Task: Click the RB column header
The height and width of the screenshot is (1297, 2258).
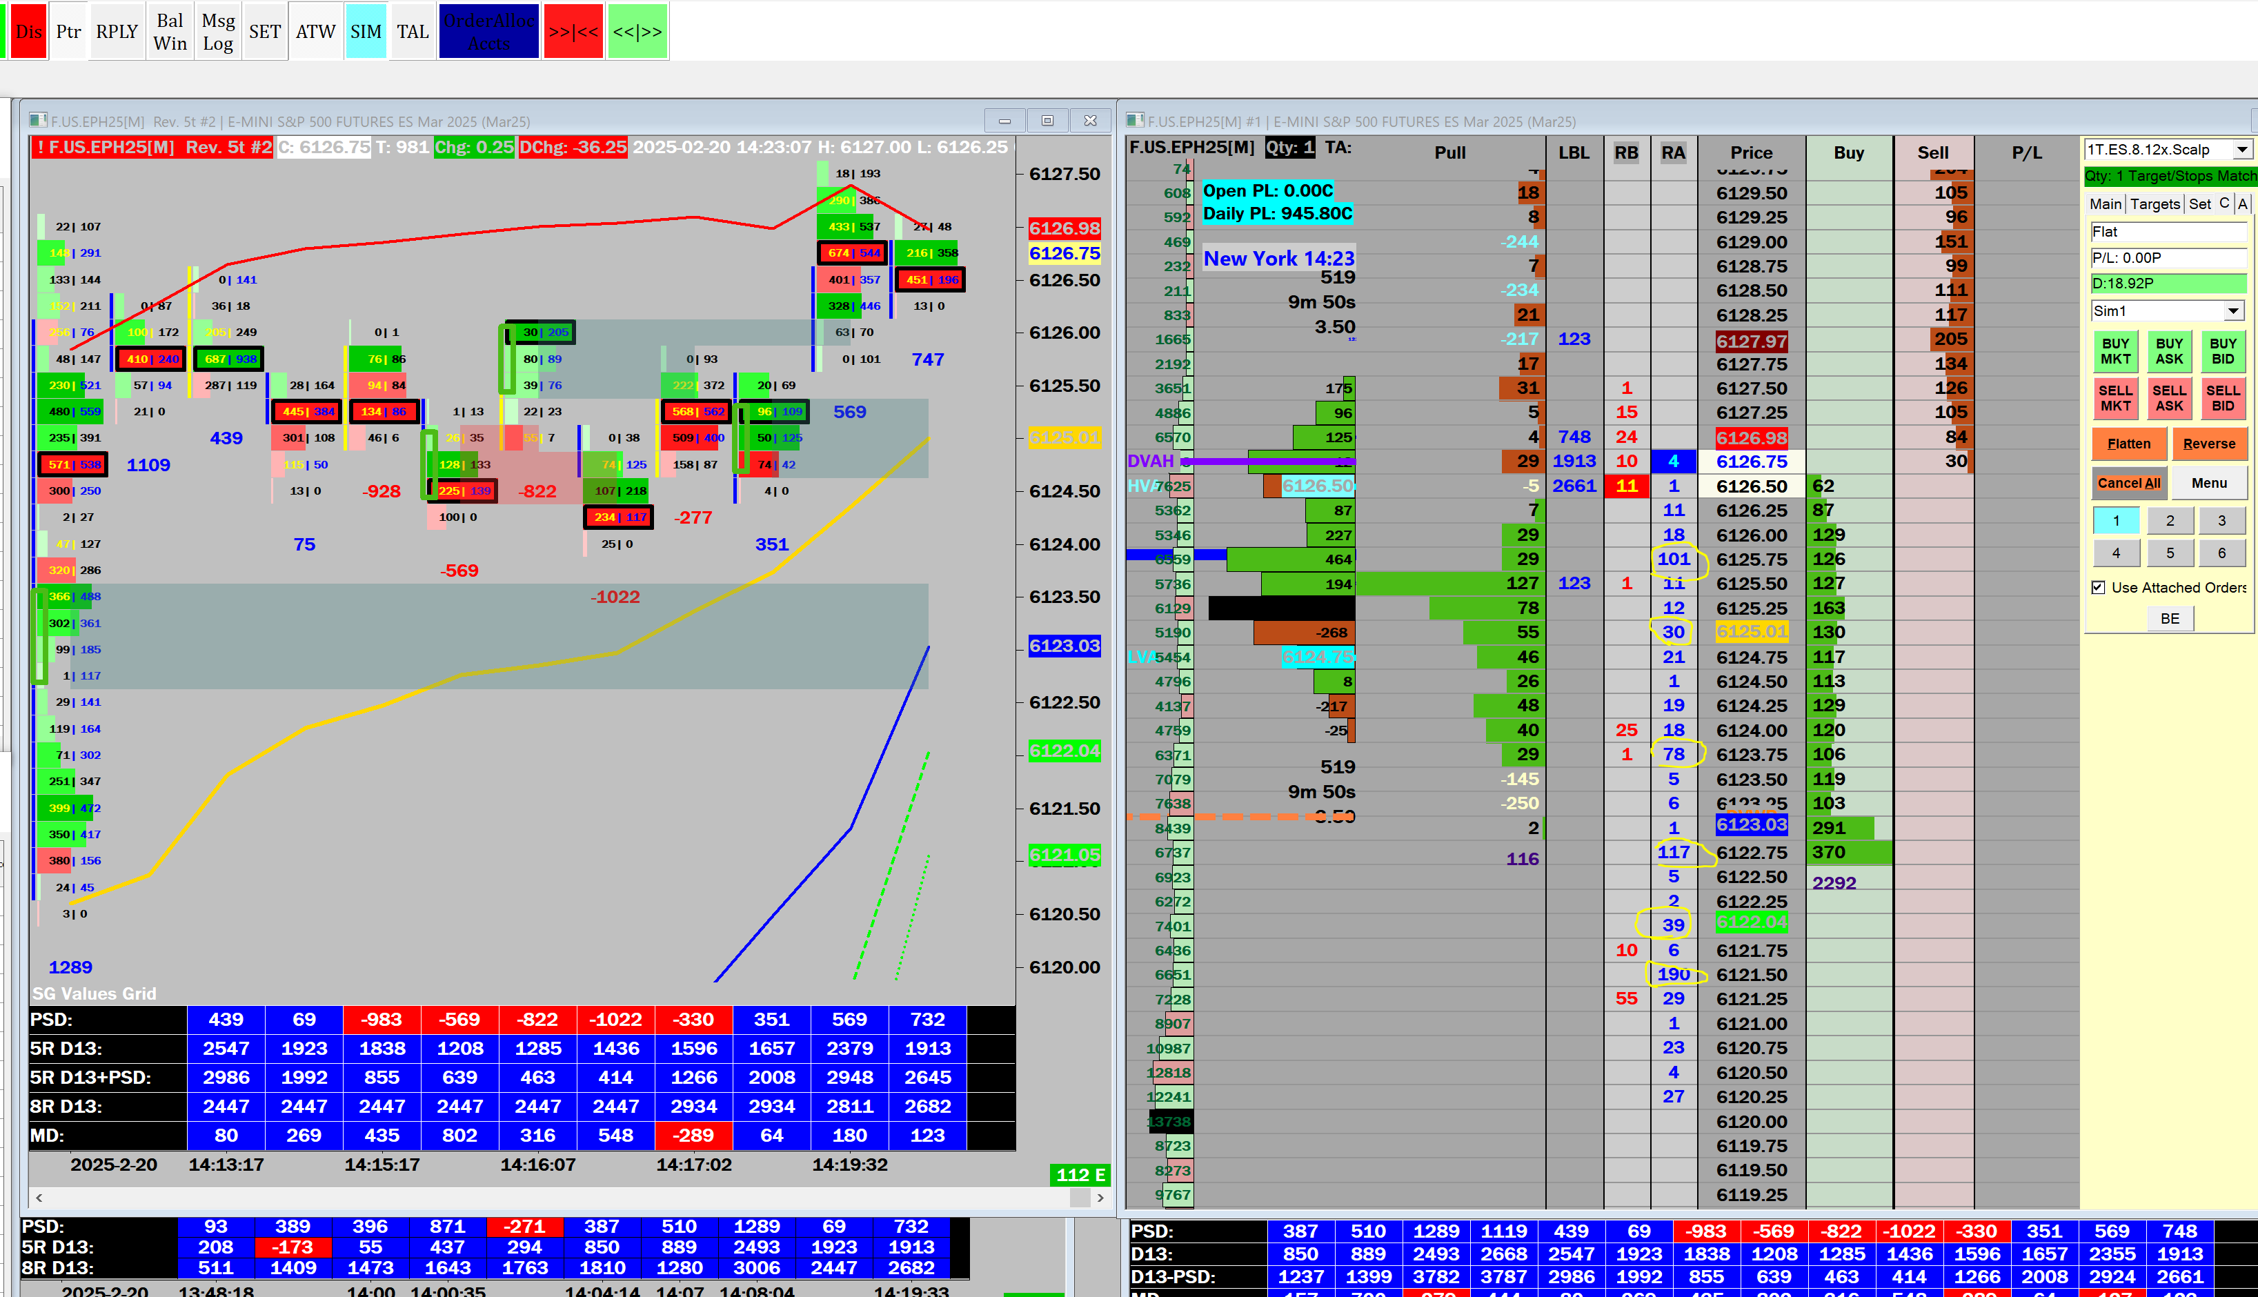Action: [x=1627, y=152]
